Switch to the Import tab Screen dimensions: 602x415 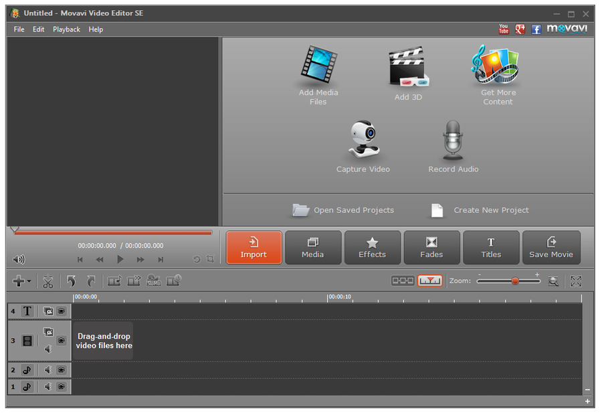pyautogui.click(x=254, y=248)
